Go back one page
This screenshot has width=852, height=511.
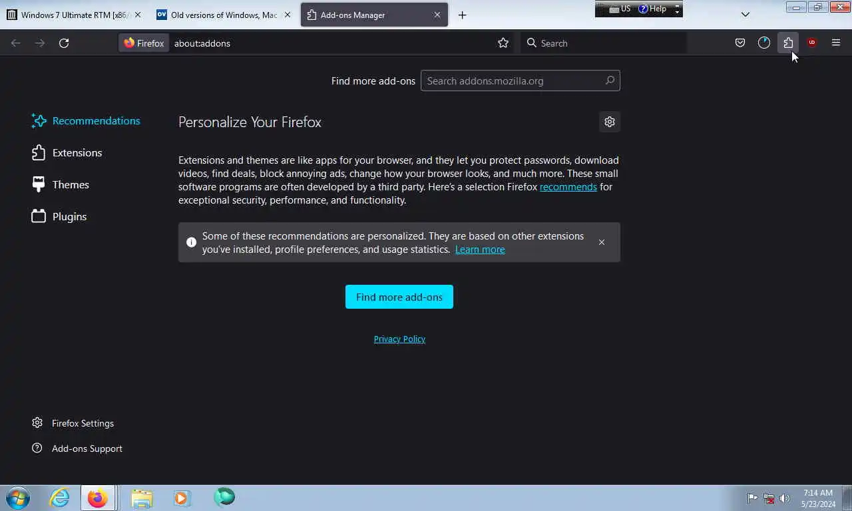[16, 43]
